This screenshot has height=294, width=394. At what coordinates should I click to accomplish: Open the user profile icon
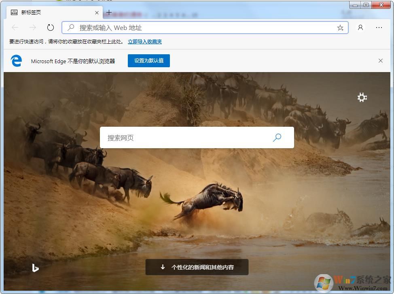coord(360,28)
